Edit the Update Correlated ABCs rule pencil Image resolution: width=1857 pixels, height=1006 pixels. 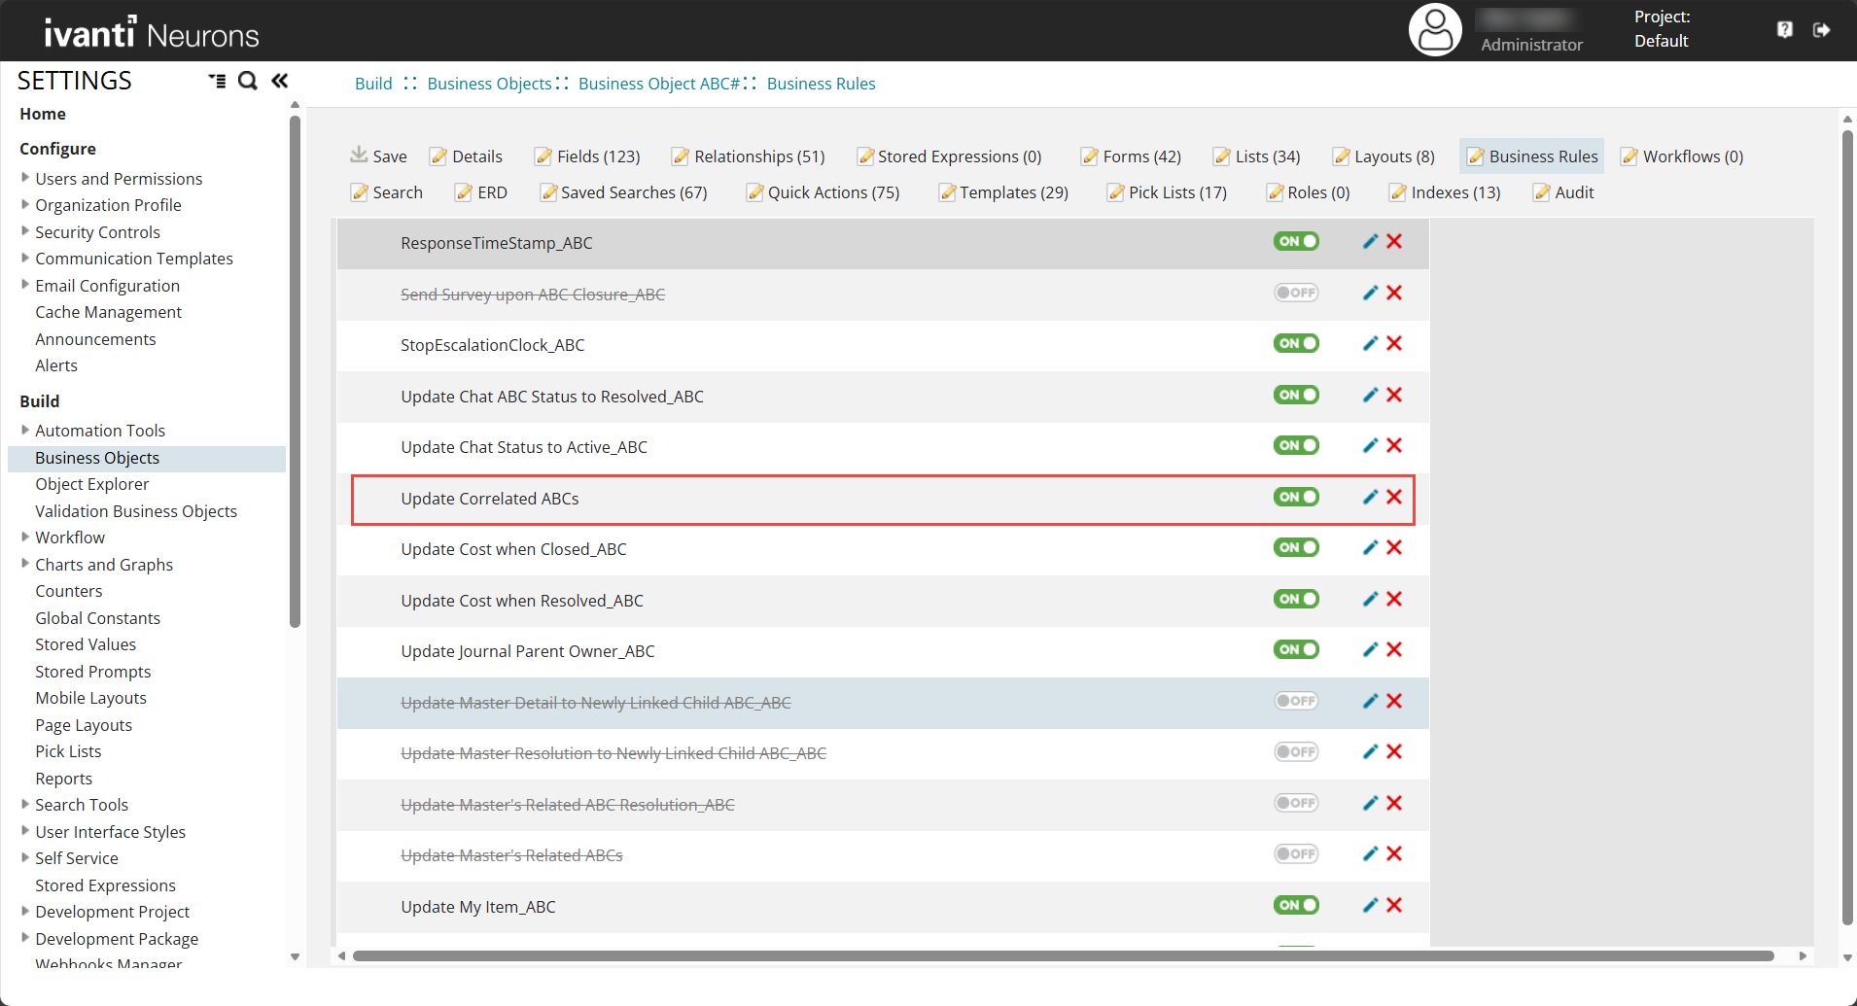click(1370, 497)
